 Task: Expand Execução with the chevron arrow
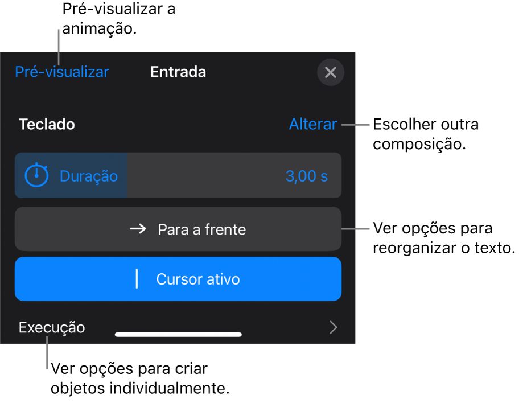(x=333, y=327)
